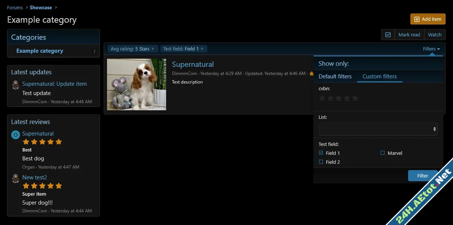Remove the Avg rating: 5 Stars filter chip

click(x=152, y=49)
